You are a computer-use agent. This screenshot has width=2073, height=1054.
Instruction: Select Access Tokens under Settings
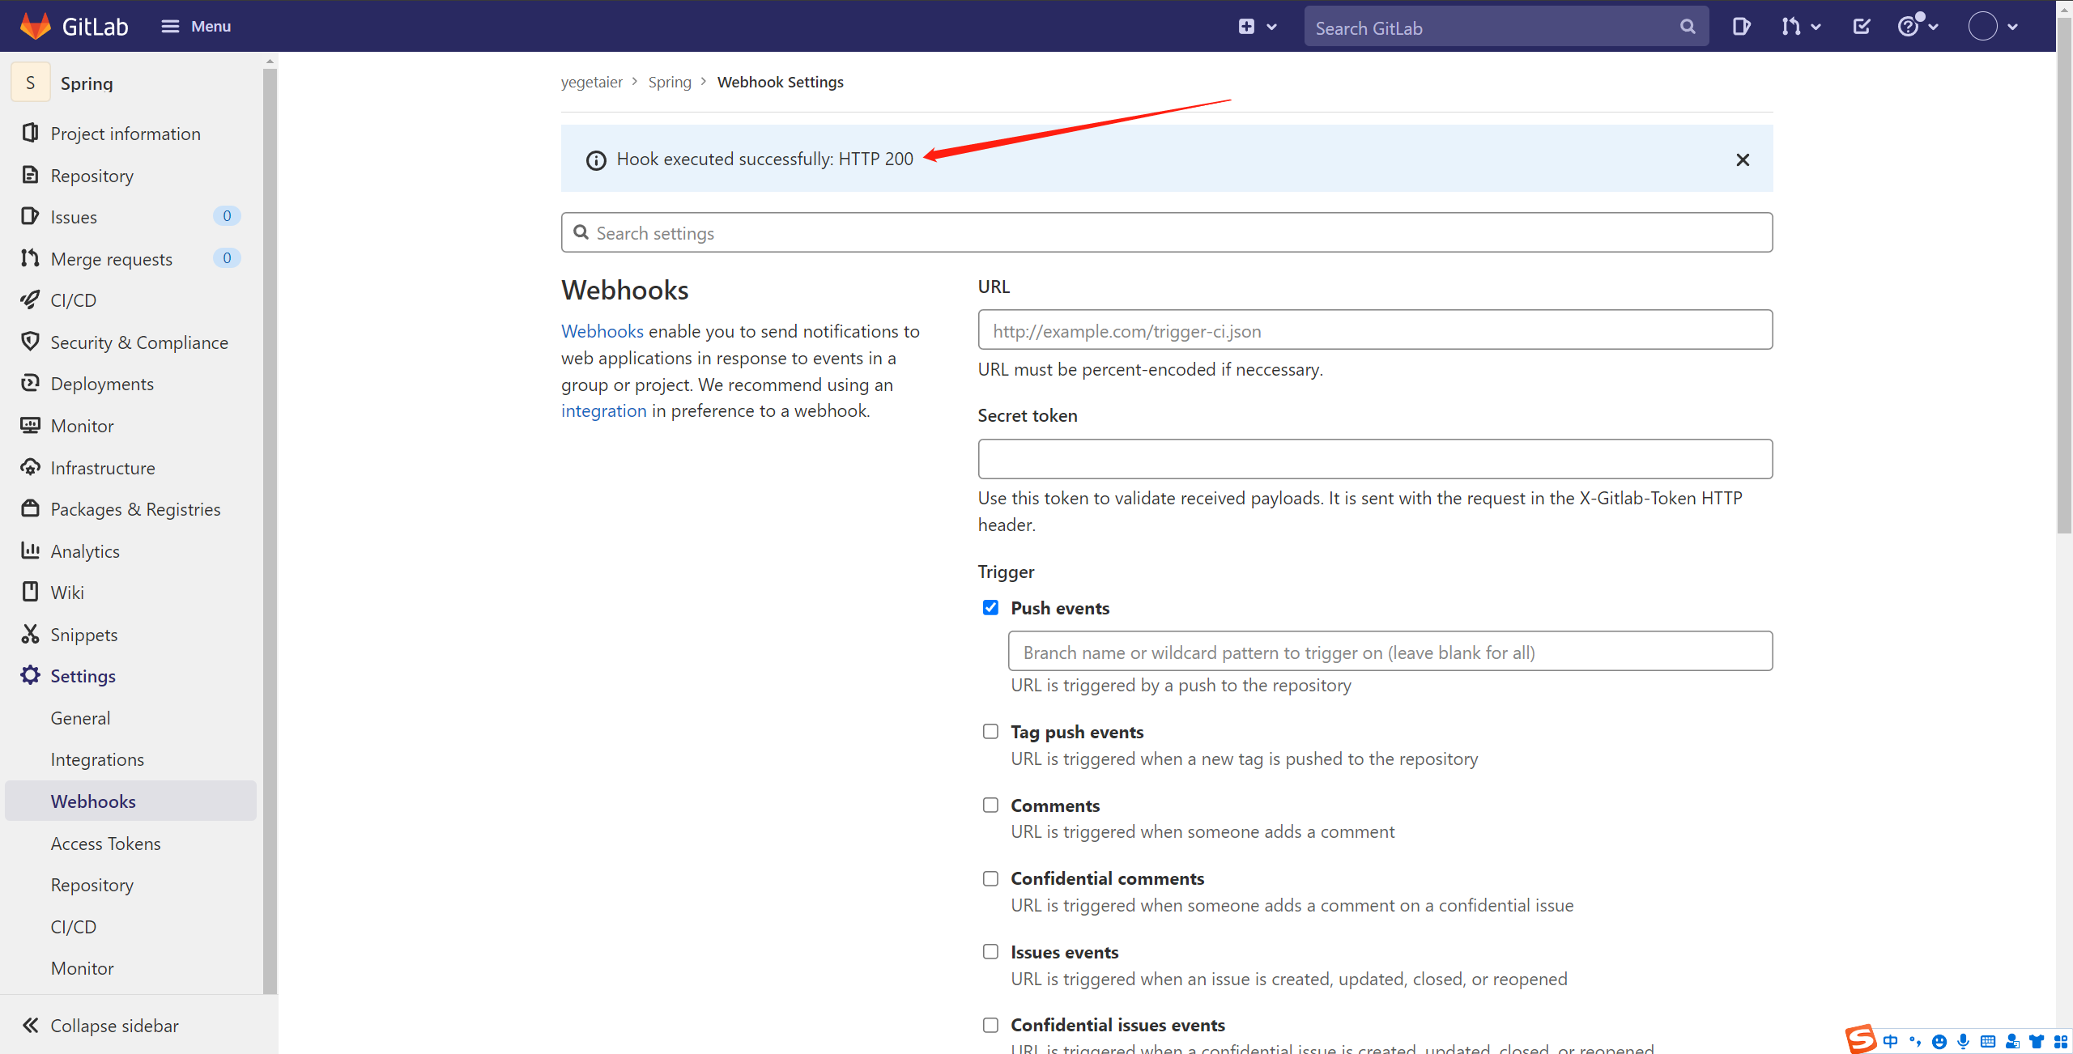coord(105,844)
